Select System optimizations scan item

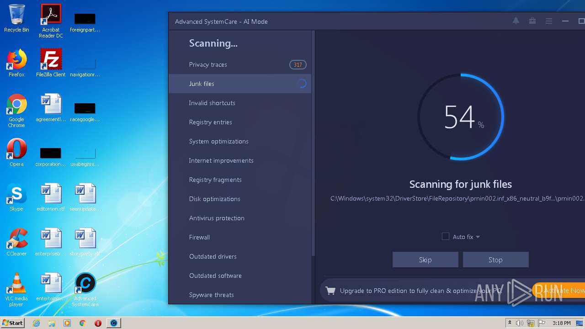click(x=240, y=141)
